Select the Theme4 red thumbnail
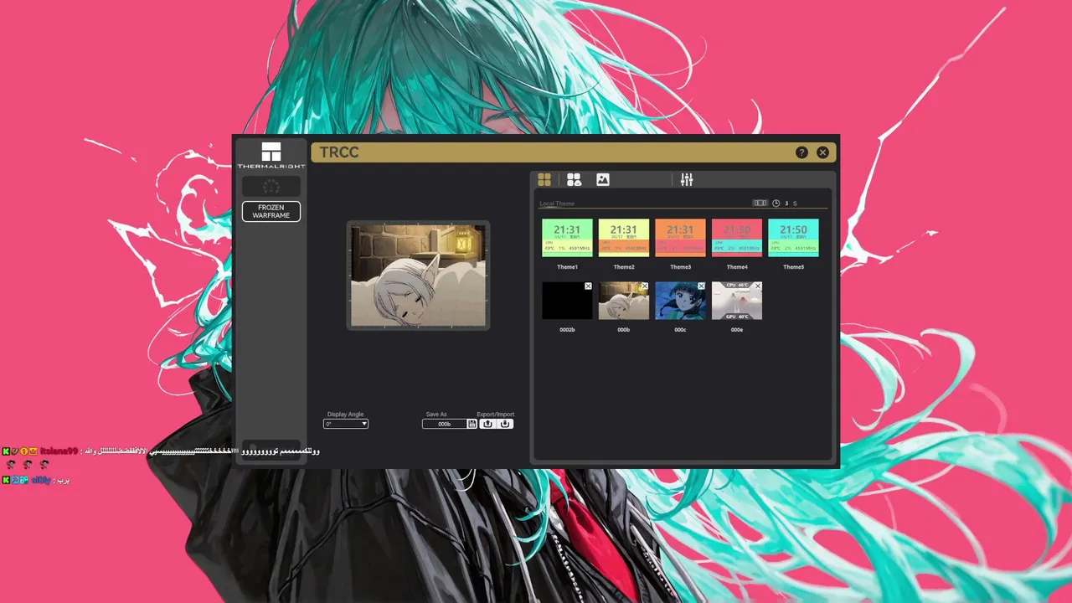Viewport: 1072px width, 603px height. [737, 238]
